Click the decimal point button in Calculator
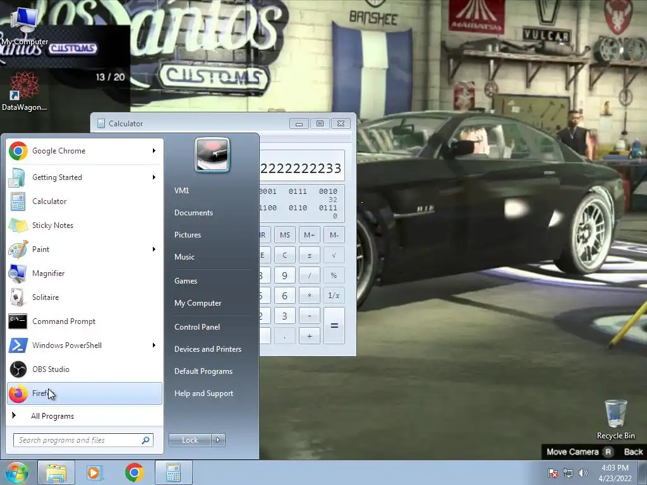Screen dimensions: 647x485 click(285, 336)
